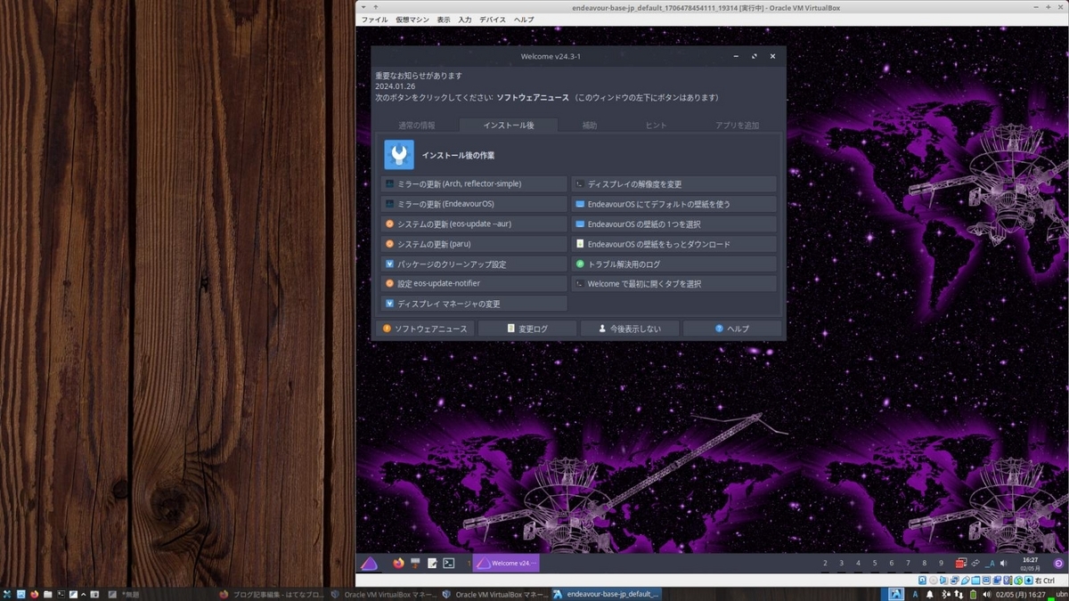Click ディスプレイの解像度を変更
This screenshot has width=1069, height=601.
coord(673,183)
